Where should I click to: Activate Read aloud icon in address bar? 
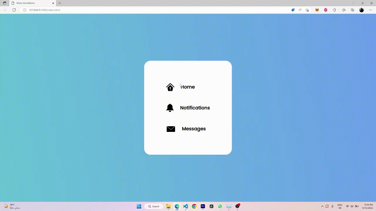300,10
